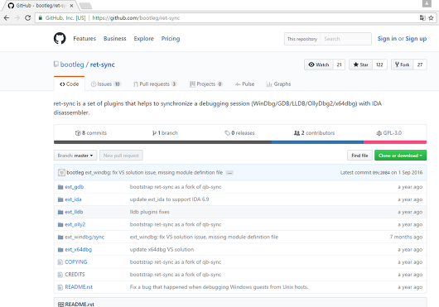Open Features in top navigation
439x307 pixels.
(84, 39)
